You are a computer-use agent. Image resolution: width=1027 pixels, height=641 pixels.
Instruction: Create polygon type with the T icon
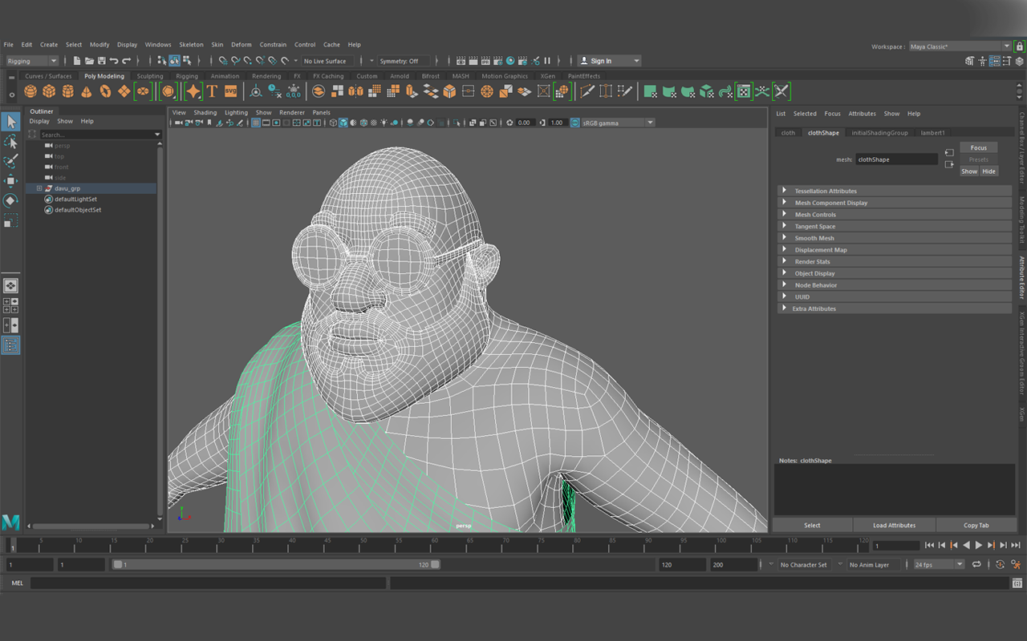click(212, 91)
